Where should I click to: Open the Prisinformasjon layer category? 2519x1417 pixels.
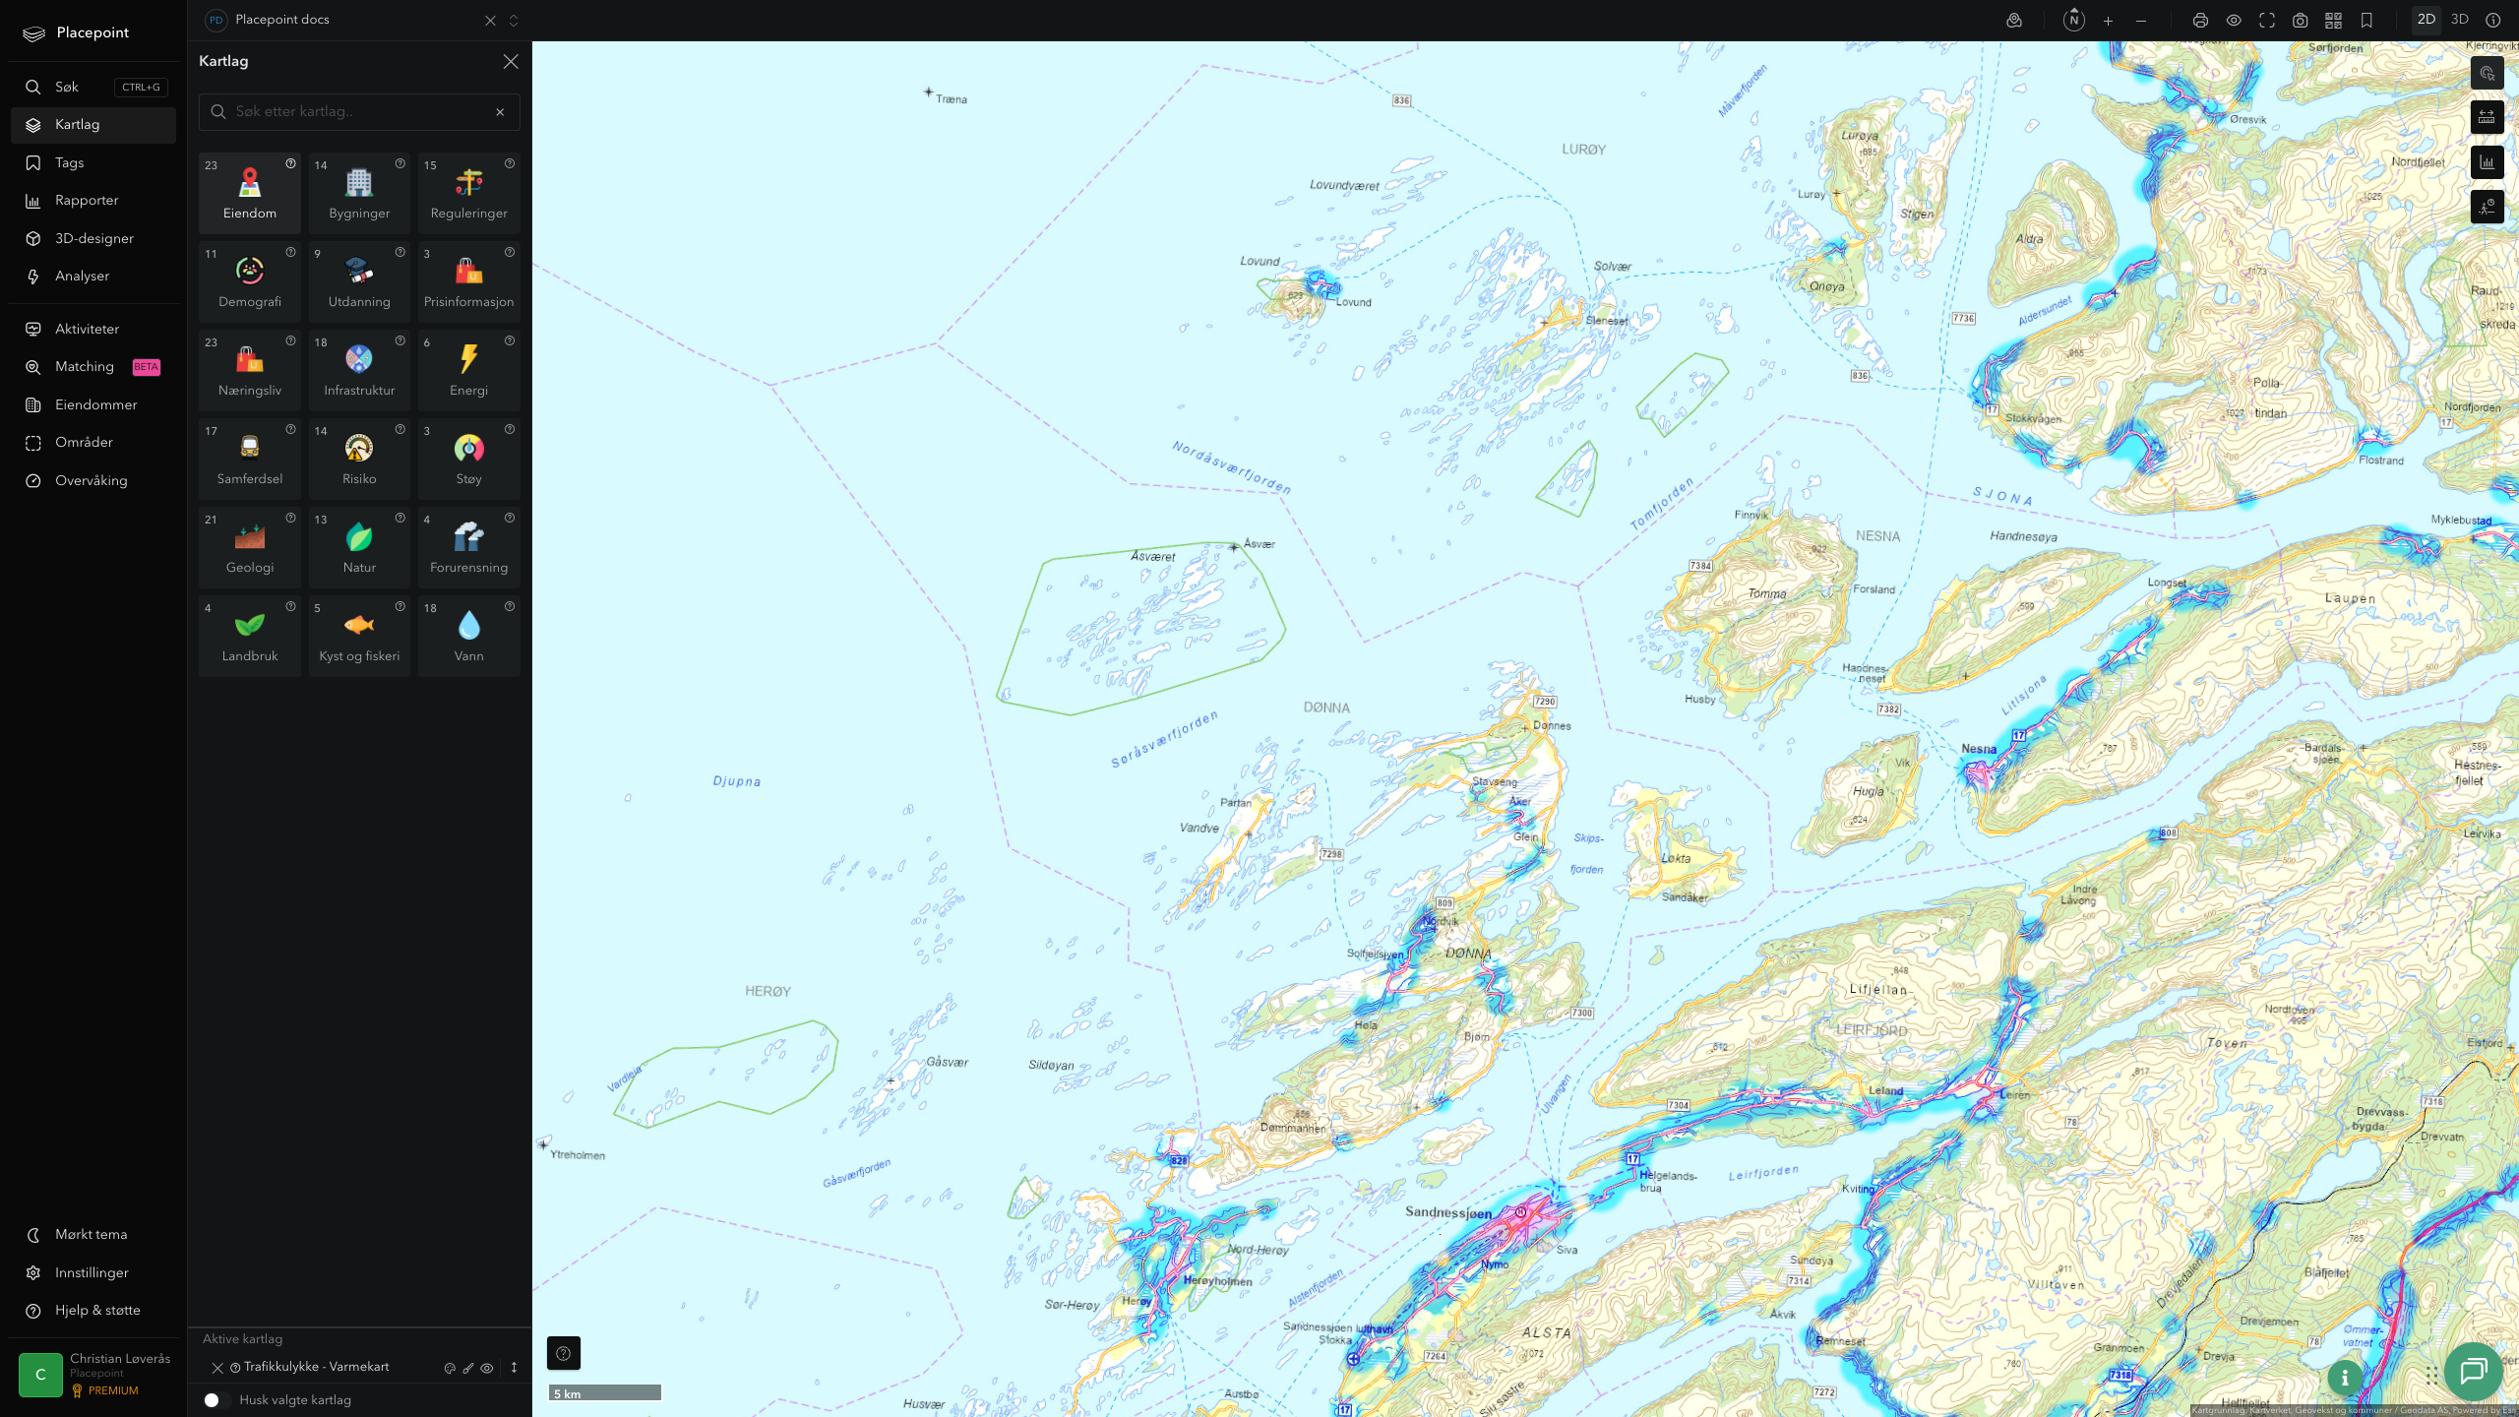[x=468, y=281]
